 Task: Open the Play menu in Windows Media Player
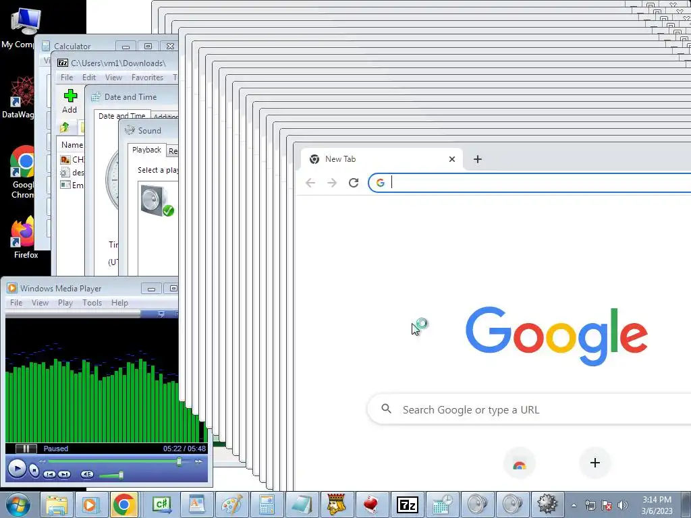[65, 303]
